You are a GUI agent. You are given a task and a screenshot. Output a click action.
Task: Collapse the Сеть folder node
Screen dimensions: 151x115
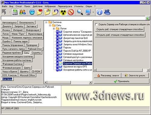[50, 25]
